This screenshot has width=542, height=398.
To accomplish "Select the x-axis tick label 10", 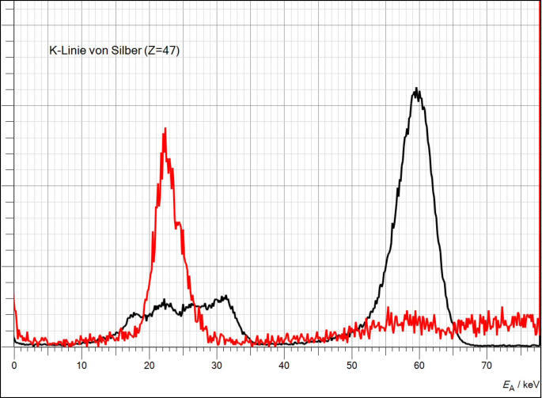I will pyautogui.click(x=81, y=366).
